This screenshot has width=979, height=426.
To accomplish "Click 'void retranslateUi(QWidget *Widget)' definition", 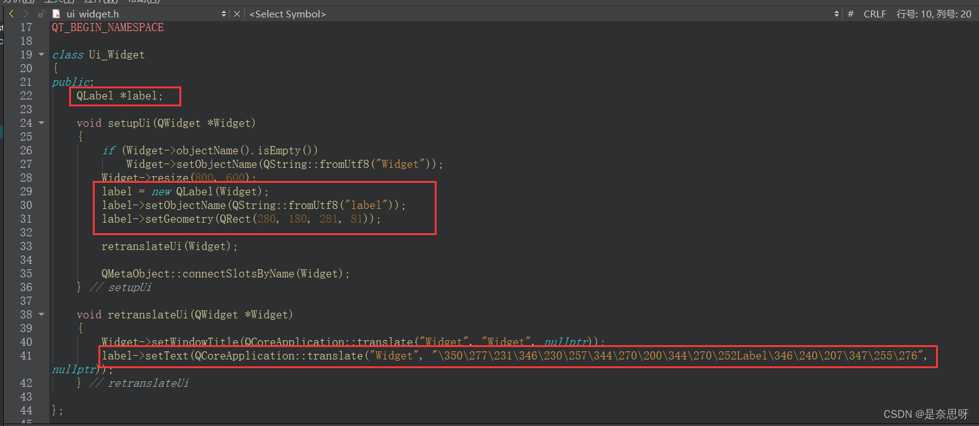I will click(185, 315).
